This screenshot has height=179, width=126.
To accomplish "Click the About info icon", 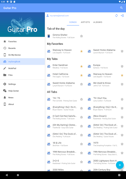I will [5, 104].
